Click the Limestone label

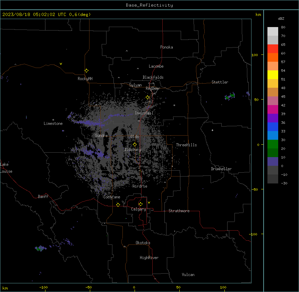pyautogui.click(x=53, y=123)
